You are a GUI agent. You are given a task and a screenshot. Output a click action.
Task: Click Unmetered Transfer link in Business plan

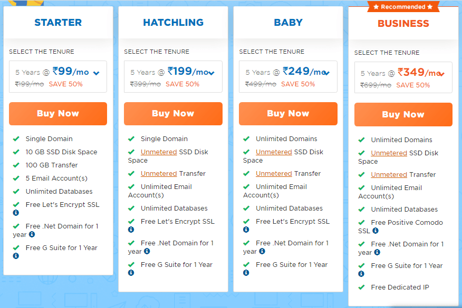(389, 175)
